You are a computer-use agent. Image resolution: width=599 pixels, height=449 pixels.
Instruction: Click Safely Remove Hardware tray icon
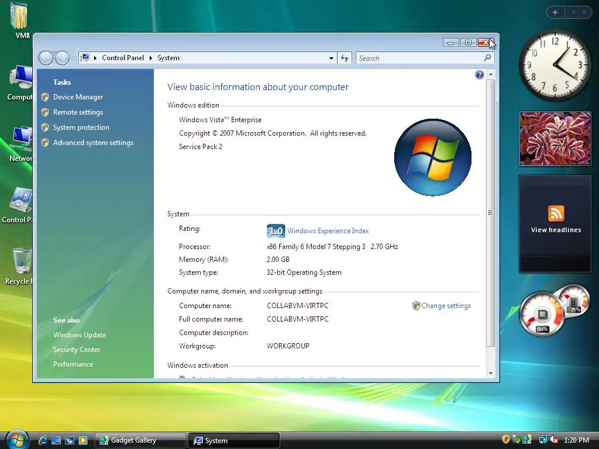[516, 440]
